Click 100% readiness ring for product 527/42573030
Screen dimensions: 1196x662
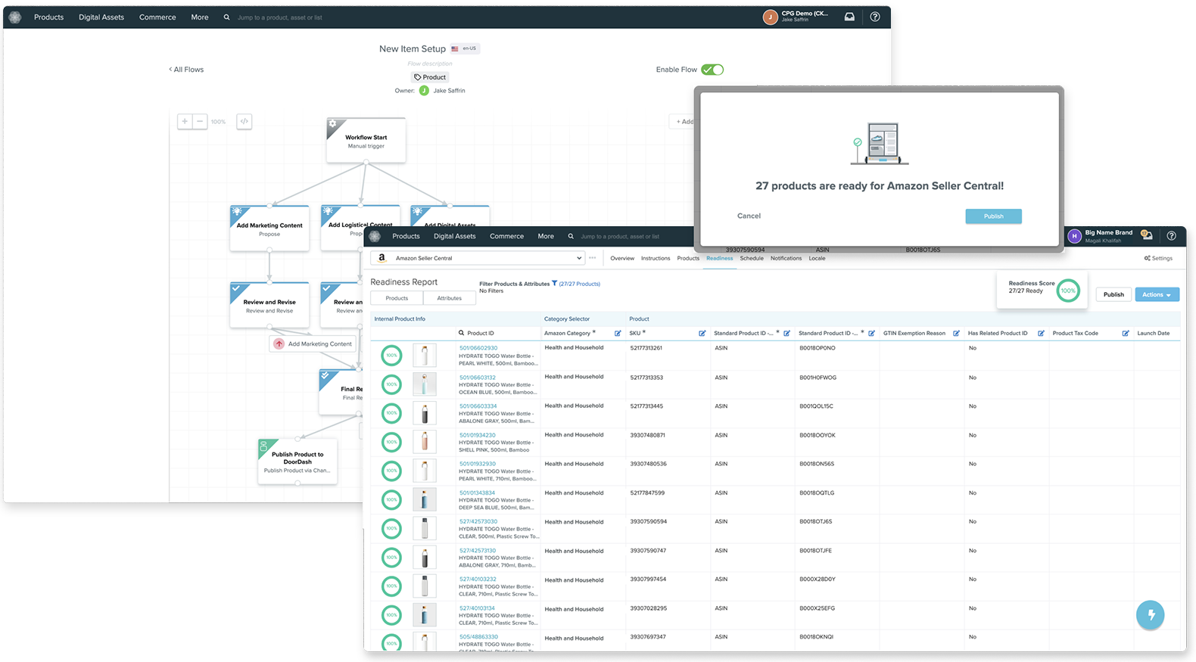click(x=391, y=528)
